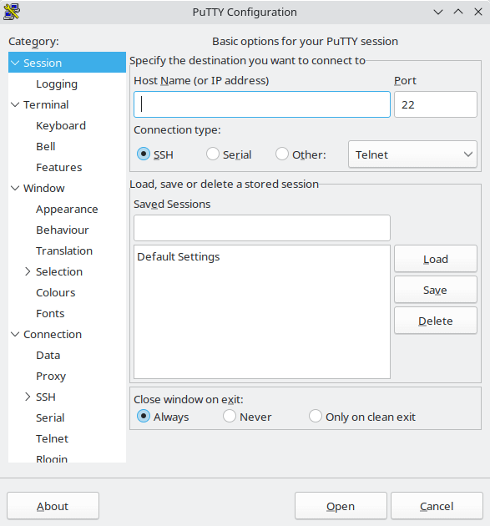Select the SSH connection type radio button

tap(144, 154)
